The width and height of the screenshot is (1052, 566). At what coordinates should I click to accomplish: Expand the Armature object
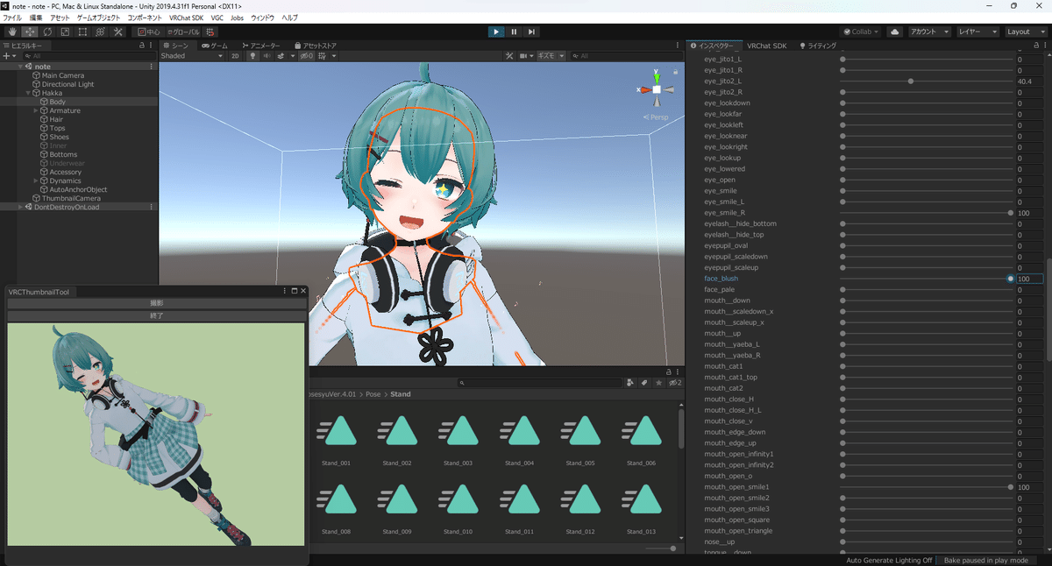(36, 110)
